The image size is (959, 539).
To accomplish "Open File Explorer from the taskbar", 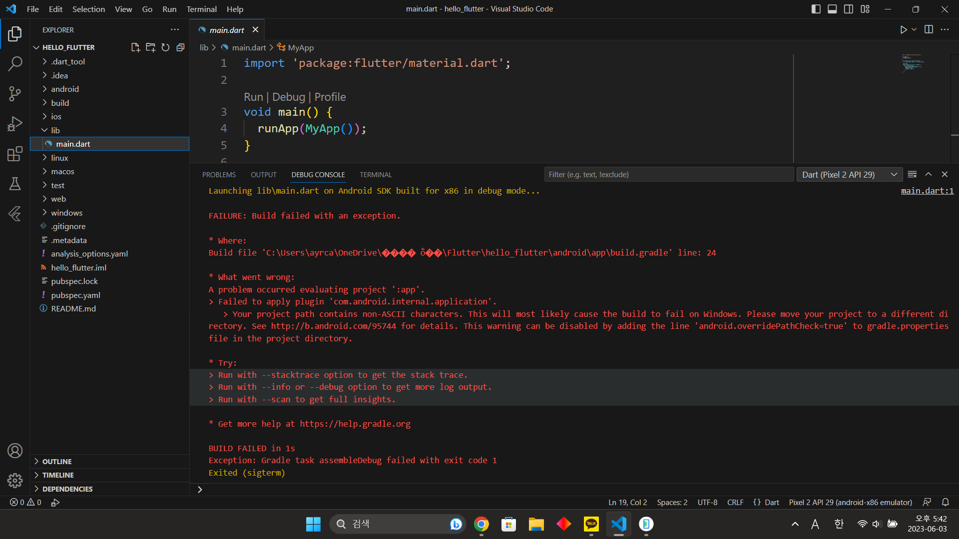I will [x=536, y=524].
